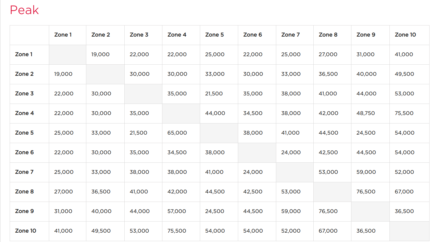Click the 49,500 cell in Zone 2 row
431x242 pixels.
click(404, 74)
